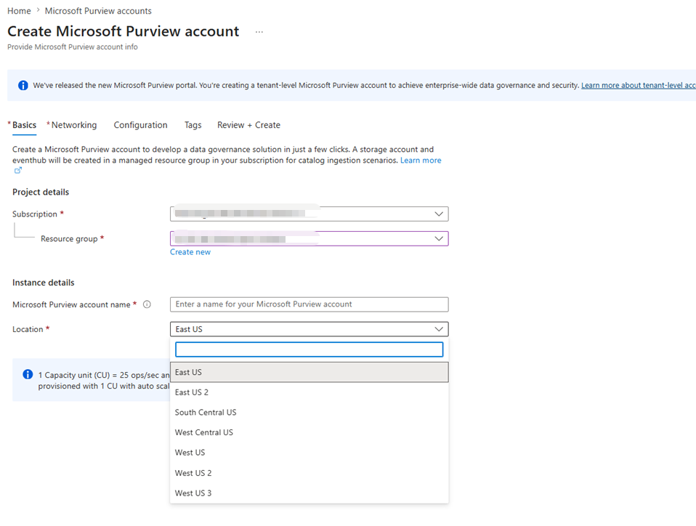This screenshot has width=696, height=526.
Task: Switch to the Basics tab
Action: coord(24,125)
